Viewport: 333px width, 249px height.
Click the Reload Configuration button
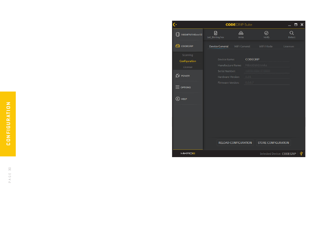[x=235, y=143]
